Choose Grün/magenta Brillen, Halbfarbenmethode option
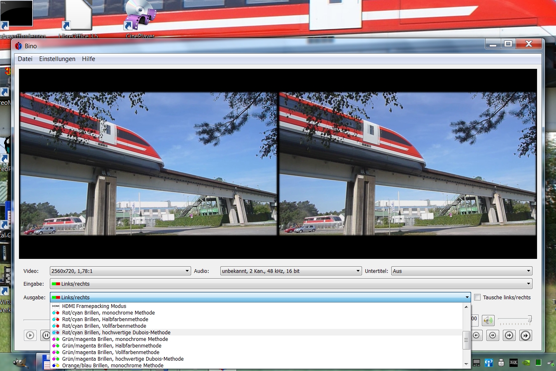Screen dimensions: 556x371 112,346
